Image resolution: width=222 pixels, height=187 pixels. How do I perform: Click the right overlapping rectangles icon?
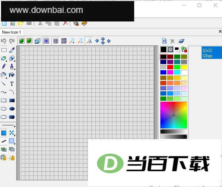(12, 149)
